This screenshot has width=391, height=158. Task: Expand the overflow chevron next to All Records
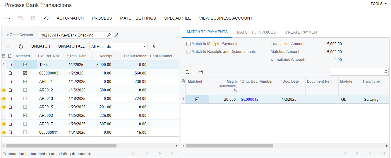point(154,46)
